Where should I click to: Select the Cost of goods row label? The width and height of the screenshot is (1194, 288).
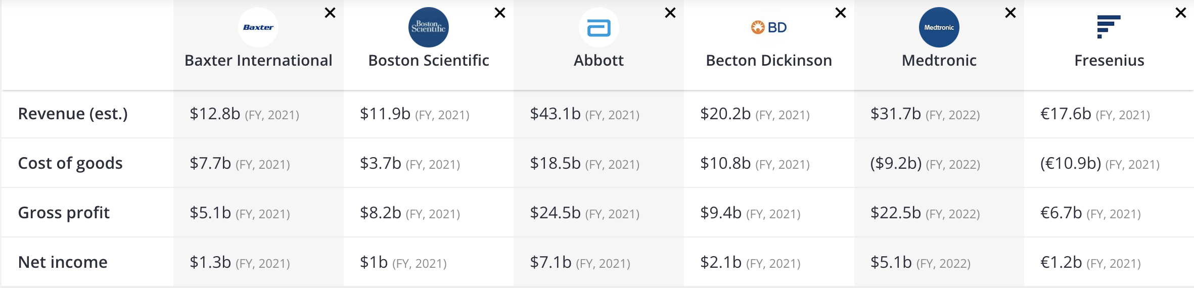click(x=70, y=163)
